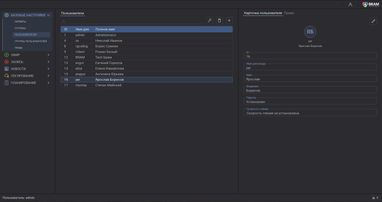The width and height of the screenshot is (382, 202).
Task: Select the angyur user row
Action: [x=146, y=74]
